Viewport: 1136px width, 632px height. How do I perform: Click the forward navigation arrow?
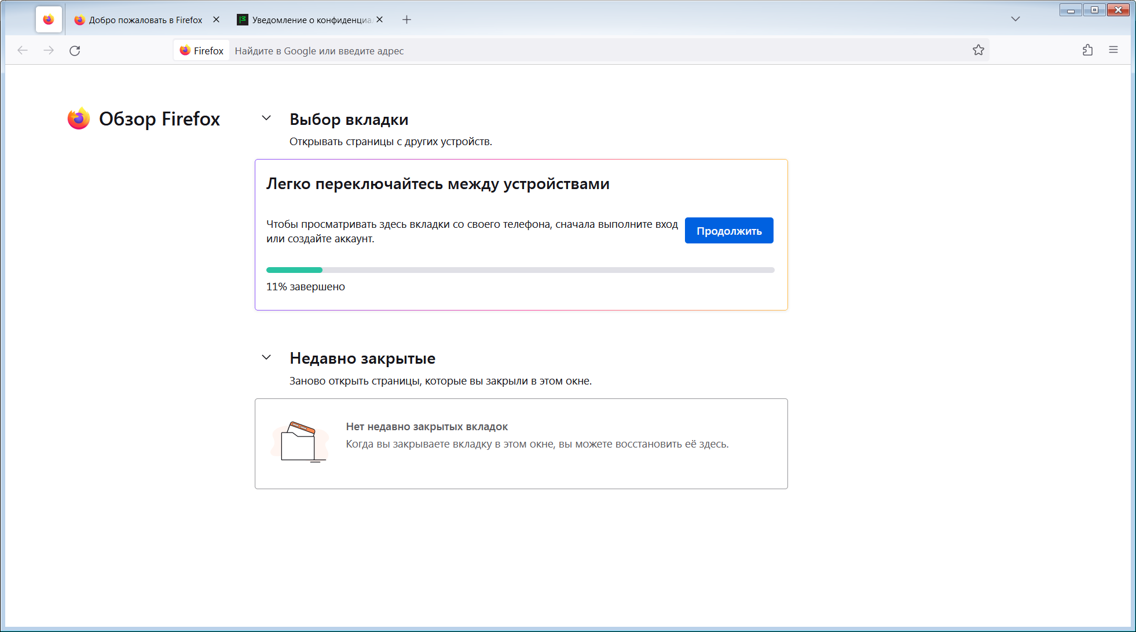(x=49, y=50)
